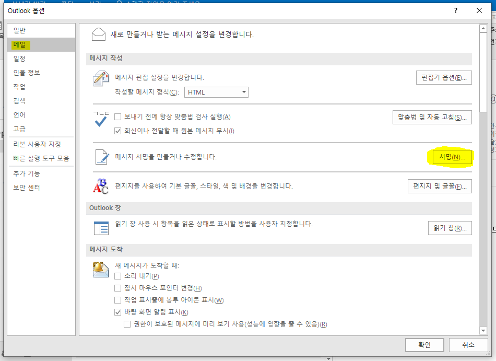Screen dimensions: 496x361
Task: Open 일정 options category
Action: (x=41, y=59)
